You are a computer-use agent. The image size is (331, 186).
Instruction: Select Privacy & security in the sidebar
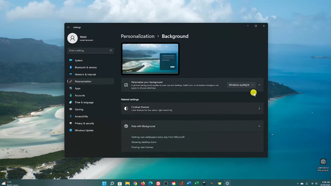84,124
